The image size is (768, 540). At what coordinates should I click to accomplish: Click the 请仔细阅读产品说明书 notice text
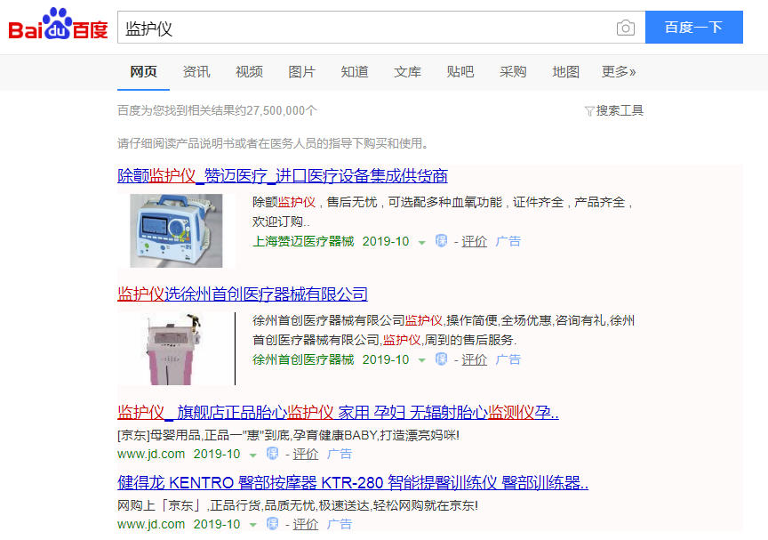point(275,143)
